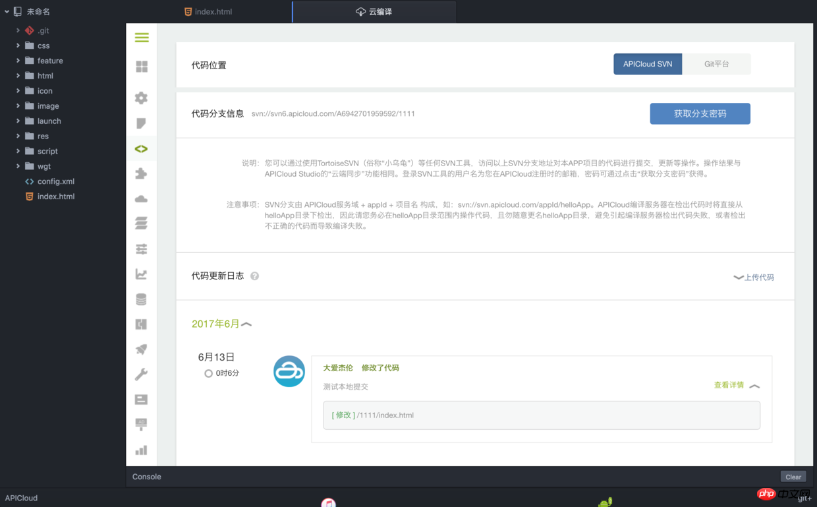Image resolution: width=817 pixels, height=507 pixels.
Task: Select the APICloud SVN toggle option
Action: [648, 64]
